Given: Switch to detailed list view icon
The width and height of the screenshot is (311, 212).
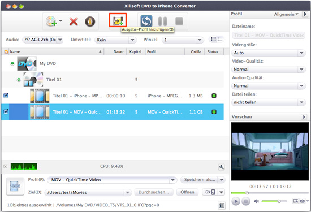Looking at the screenshot, I should [213, 39].
